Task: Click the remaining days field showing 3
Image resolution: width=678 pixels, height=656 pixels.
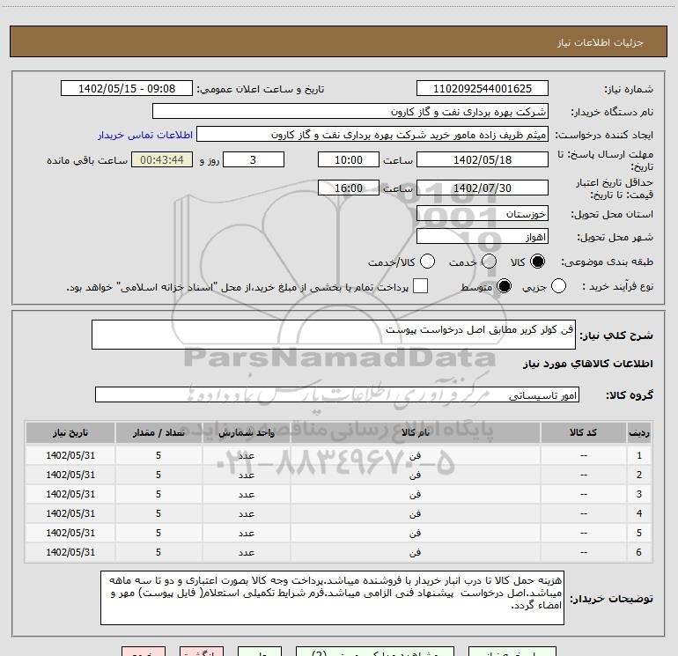Action: pyautogui.click(x=254, y=159)
